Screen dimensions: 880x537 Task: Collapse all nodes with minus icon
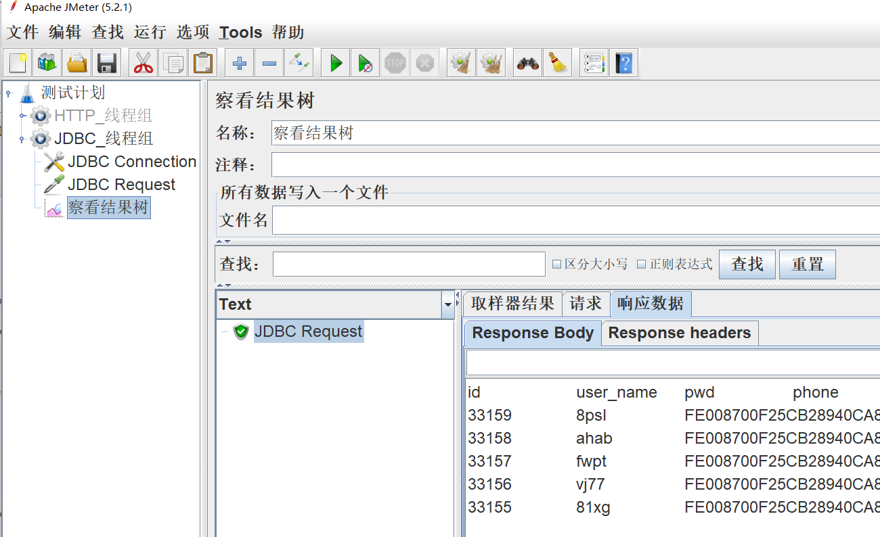pos(269,64)
